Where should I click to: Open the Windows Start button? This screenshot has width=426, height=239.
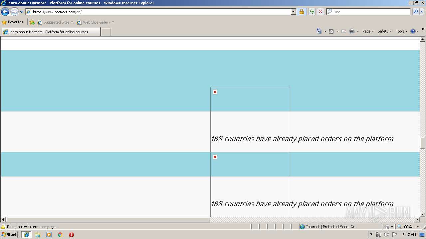click(x=9, y=235)
